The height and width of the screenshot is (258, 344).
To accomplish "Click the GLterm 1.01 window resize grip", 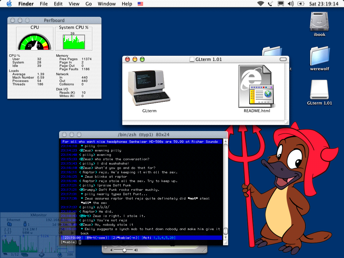I will click(287, 122).
